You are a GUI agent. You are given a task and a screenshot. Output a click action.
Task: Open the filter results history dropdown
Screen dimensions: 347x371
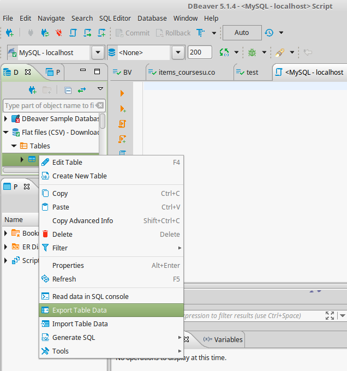tap(342, 315)
